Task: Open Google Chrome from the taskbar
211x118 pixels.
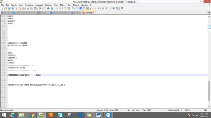Action: coord(32,115)
